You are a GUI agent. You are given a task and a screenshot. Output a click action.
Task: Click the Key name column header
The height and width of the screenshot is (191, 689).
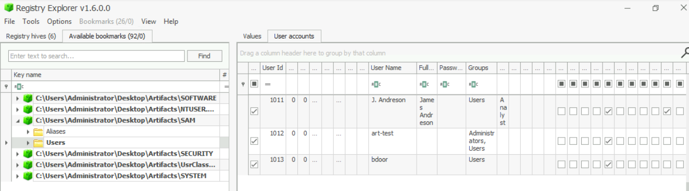116,75
